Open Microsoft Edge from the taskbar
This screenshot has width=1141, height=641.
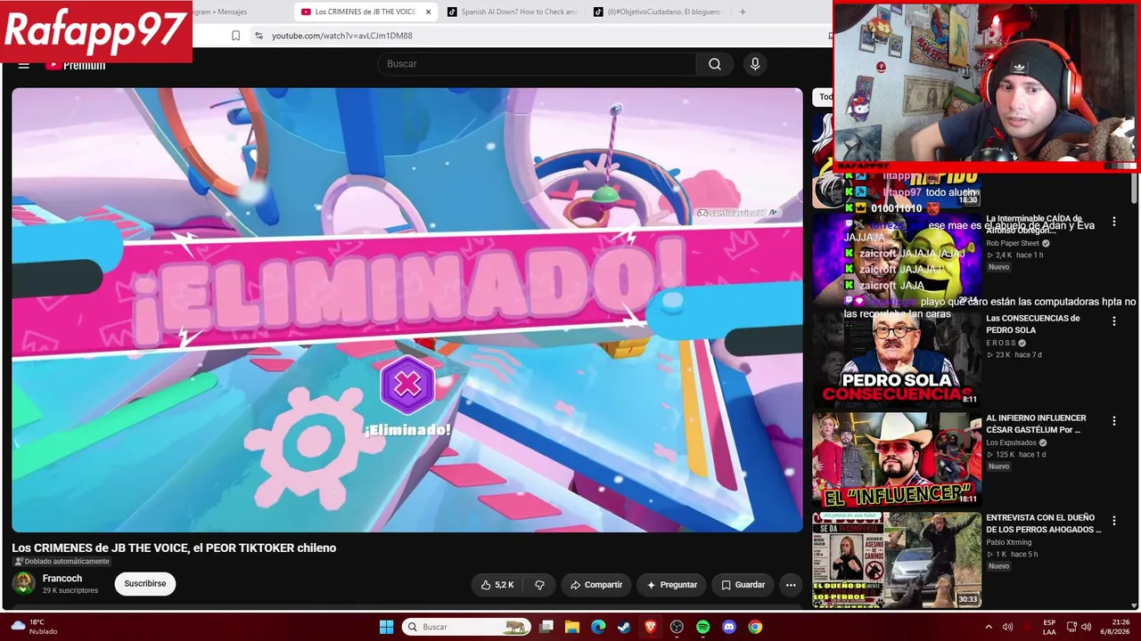[x=598, y=627]
